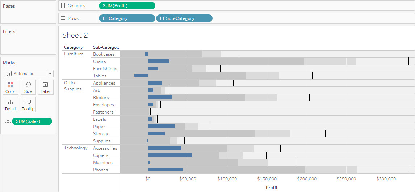Image resolution: width=415 pixels, height=192 pixels.
Task: Click the Sub-Category column header
Action: pyautogui.click(x=106, y=47)
